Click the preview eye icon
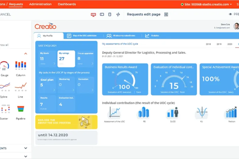The image size is (239, 159). pos(230,14)
